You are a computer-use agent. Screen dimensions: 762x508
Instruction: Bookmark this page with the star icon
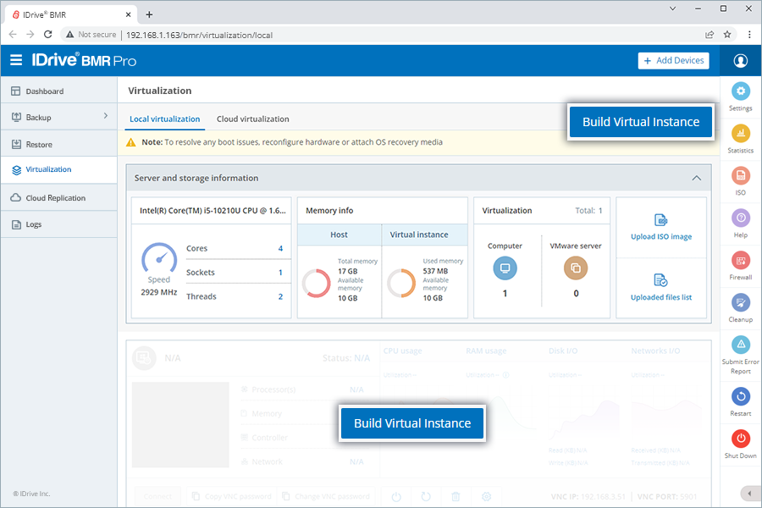727,35
